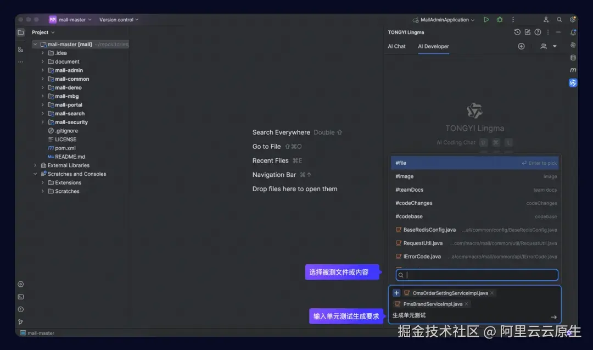
Task: Open IDE settings gear icon
Action: pyautogui.click(x=573, y=20)
